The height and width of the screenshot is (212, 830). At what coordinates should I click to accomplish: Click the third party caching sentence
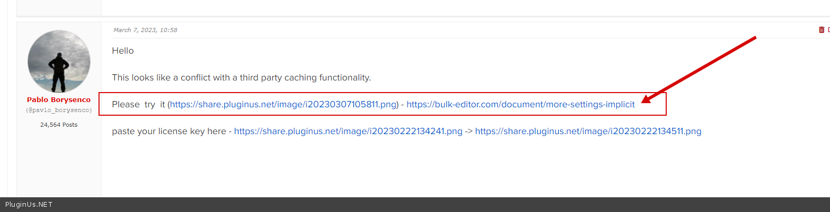241,77
